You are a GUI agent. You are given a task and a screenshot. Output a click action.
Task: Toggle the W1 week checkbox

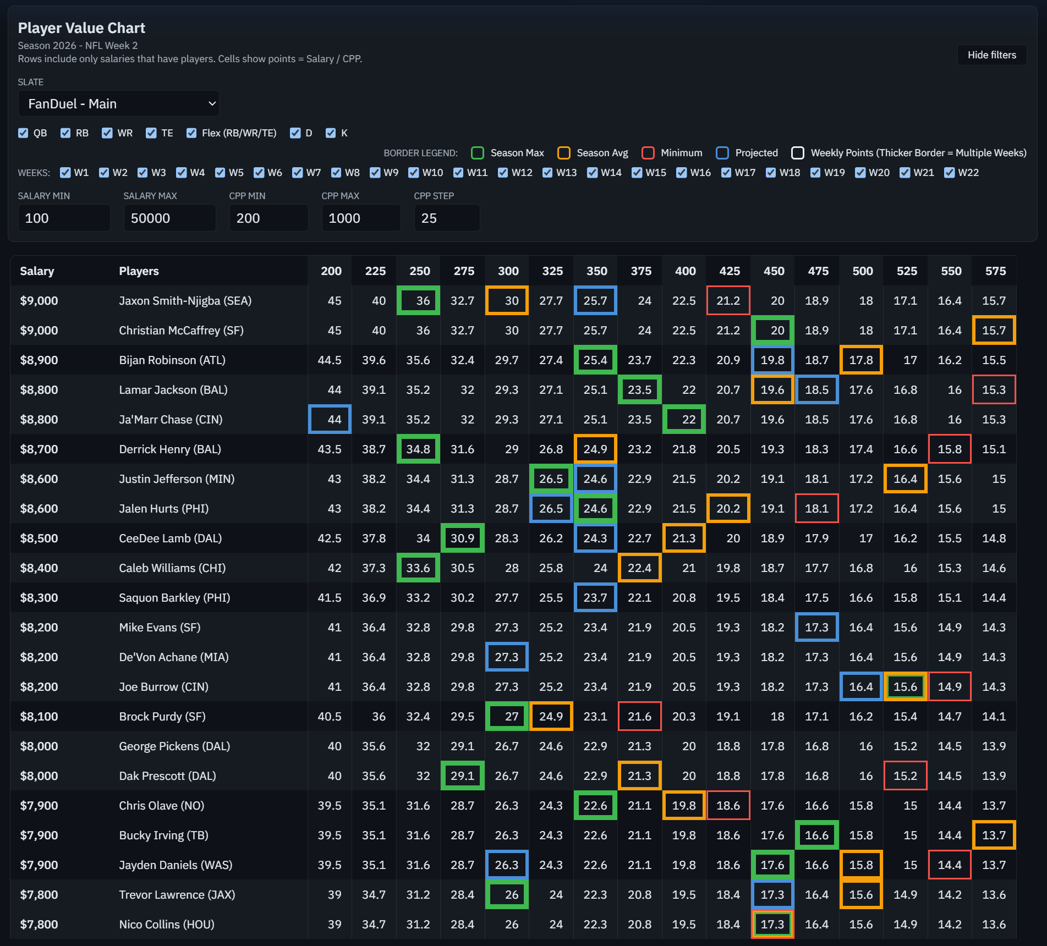65,173
